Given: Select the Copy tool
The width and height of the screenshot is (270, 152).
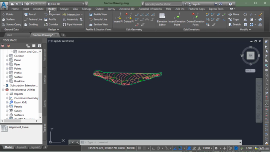Looking at the screenshot, I should click(x=234, y=19).
